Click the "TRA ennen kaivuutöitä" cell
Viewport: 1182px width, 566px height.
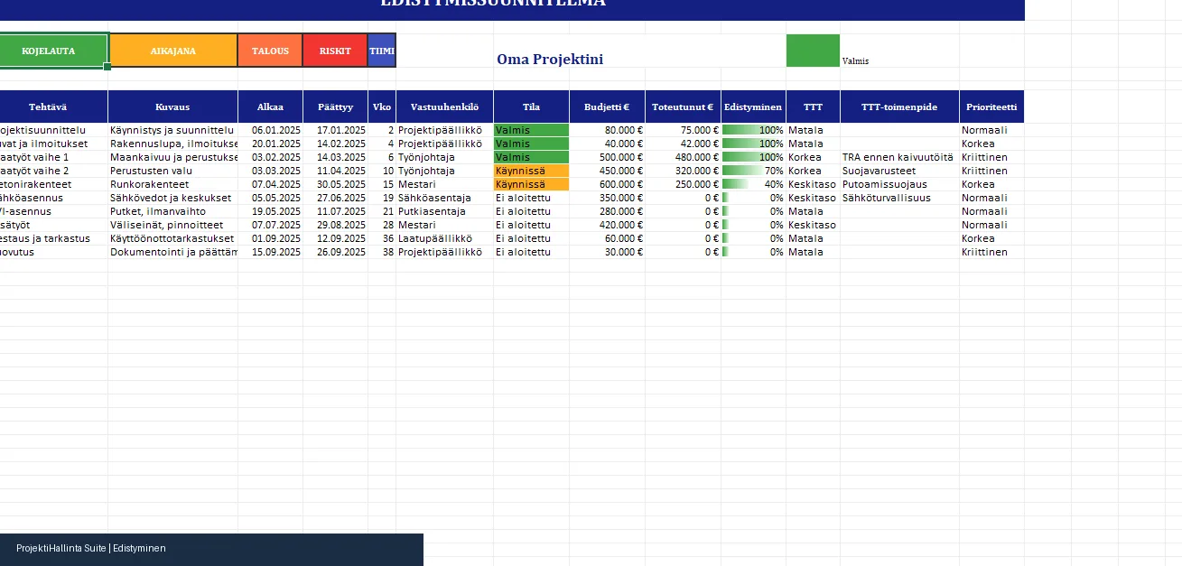(899, 157)
